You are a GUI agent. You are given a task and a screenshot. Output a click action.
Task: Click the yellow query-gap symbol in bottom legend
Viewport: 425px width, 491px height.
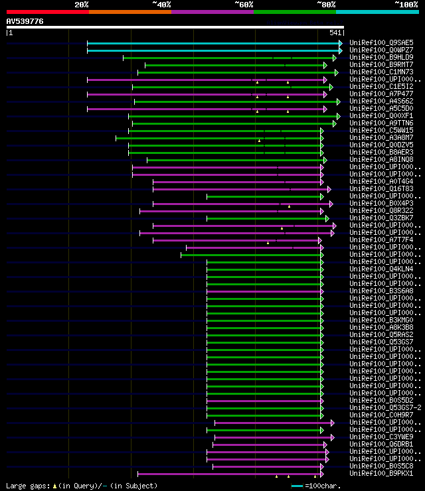pos(55,486)
